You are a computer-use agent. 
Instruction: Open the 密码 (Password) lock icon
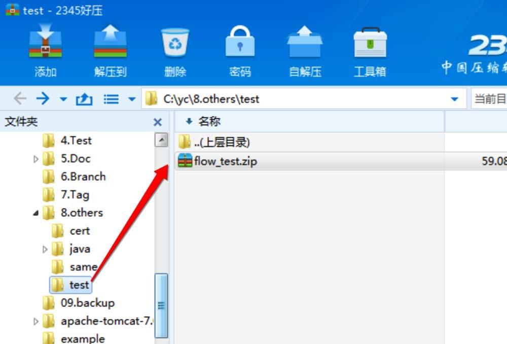[240, 41]
